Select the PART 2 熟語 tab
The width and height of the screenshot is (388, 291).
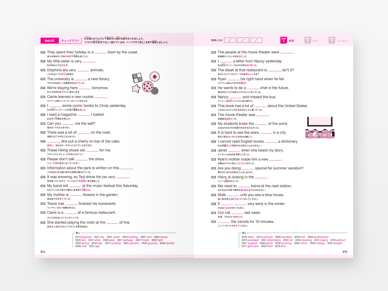pyautogui.click(x=311, y=40)
